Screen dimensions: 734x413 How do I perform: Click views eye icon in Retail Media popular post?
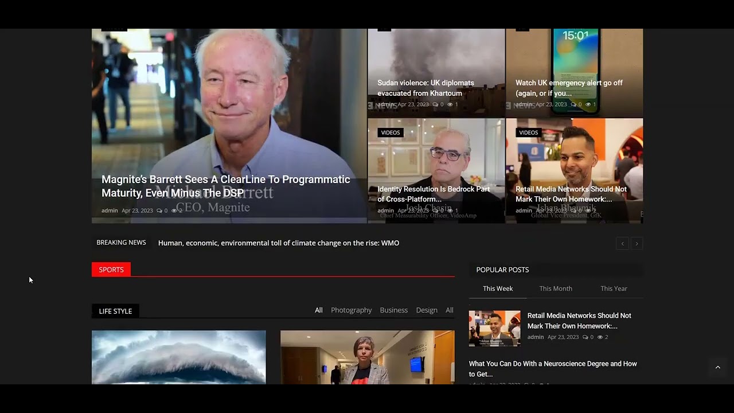[600, 337]
